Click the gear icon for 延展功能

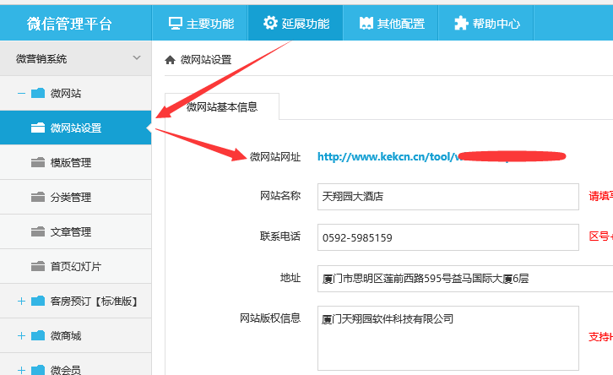click(270, 23)
